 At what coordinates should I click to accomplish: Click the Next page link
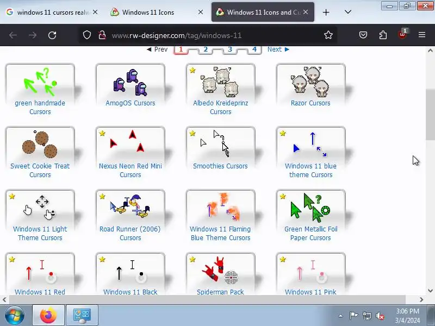pos(278,49)
